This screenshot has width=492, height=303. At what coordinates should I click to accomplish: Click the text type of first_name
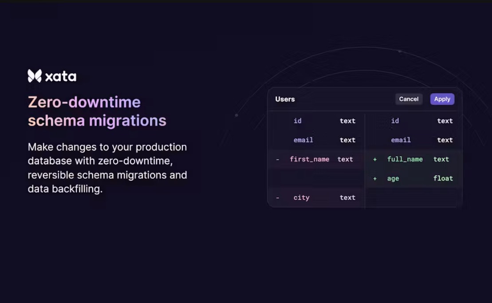coord(345,159)
